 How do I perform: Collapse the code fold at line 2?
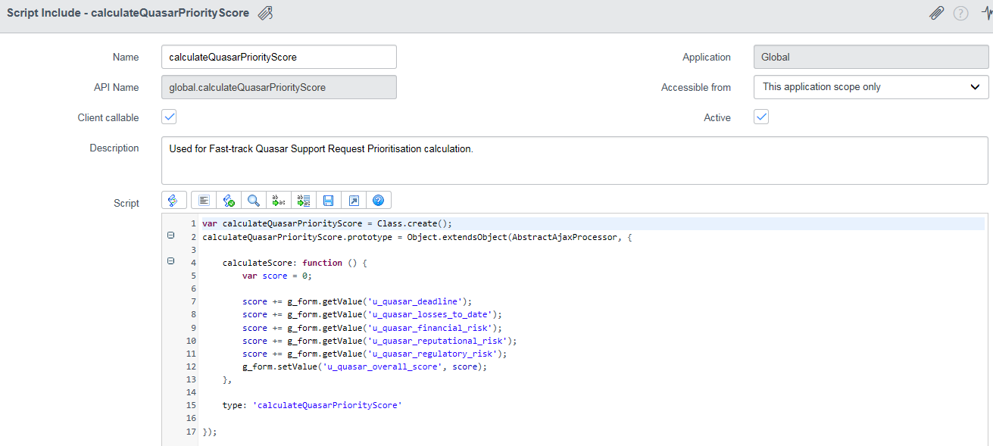[x=170, y=235]
